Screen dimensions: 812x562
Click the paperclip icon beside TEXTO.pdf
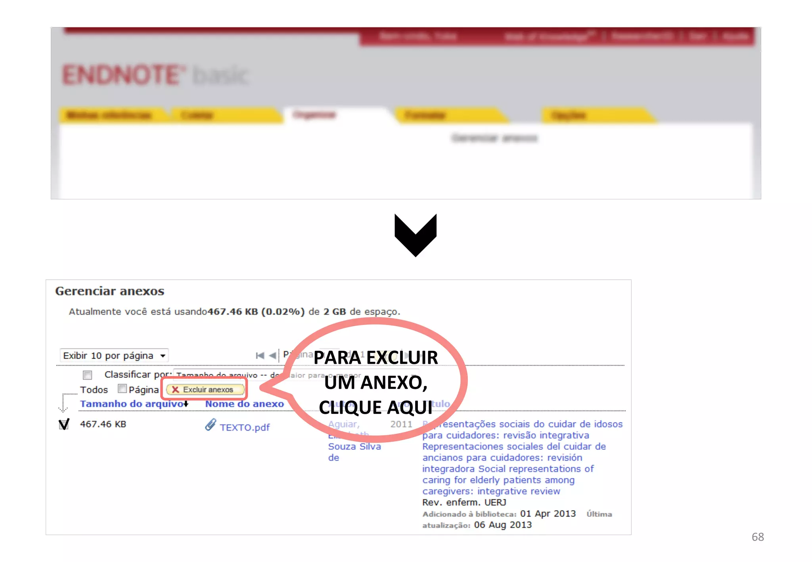[211, 425]
